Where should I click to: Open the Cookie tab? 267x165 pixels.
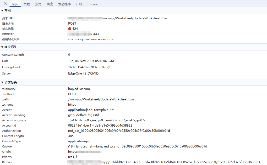(x=92, y=4)
